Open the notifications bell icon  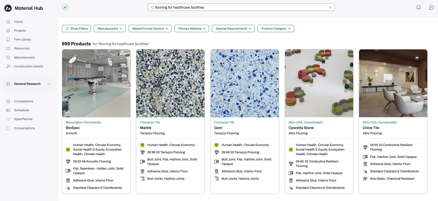click(418, 7)
